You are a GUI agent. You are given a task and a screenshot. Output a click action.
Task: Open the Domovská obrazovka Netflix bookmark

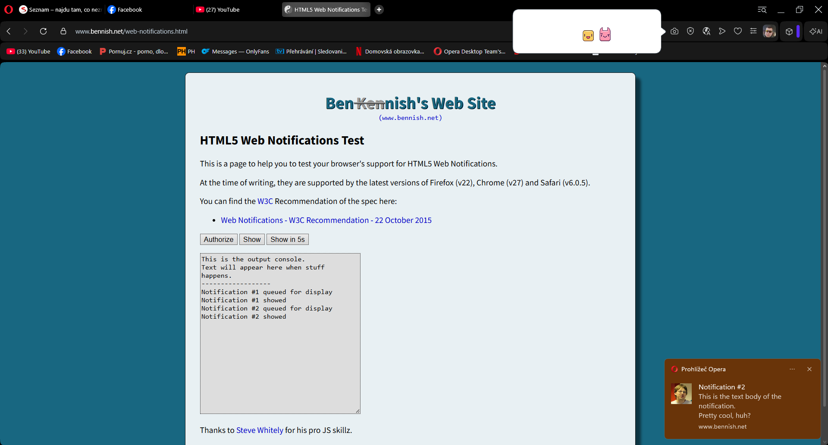tap(390, 51)
